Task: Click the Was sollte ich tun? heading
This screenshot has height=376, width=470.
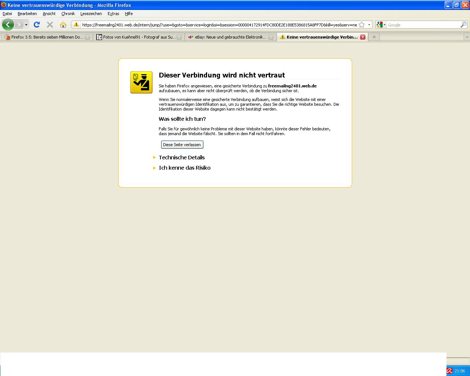Action: pyautogui.click(x=182, y=119)
